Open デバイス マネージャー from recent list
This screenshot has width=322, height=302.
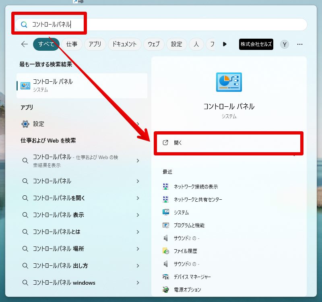tap(187, 277)
